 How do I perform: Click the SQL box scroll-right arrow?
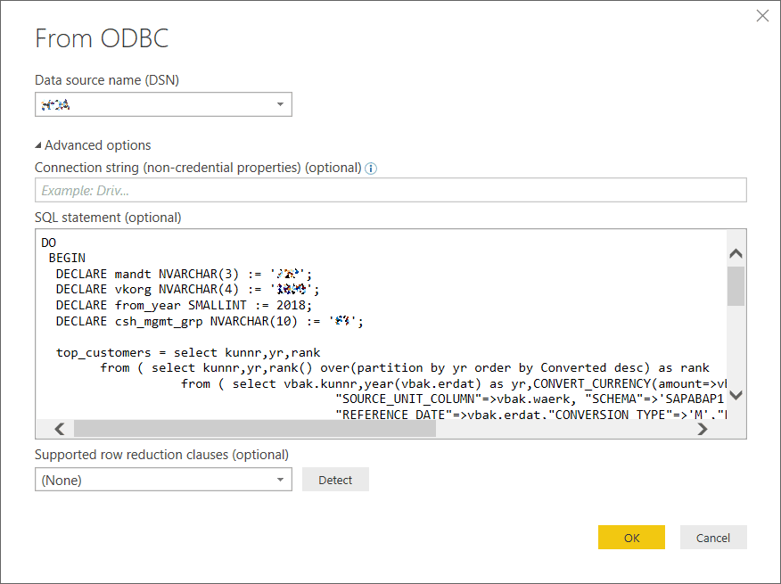click(703, 429)
